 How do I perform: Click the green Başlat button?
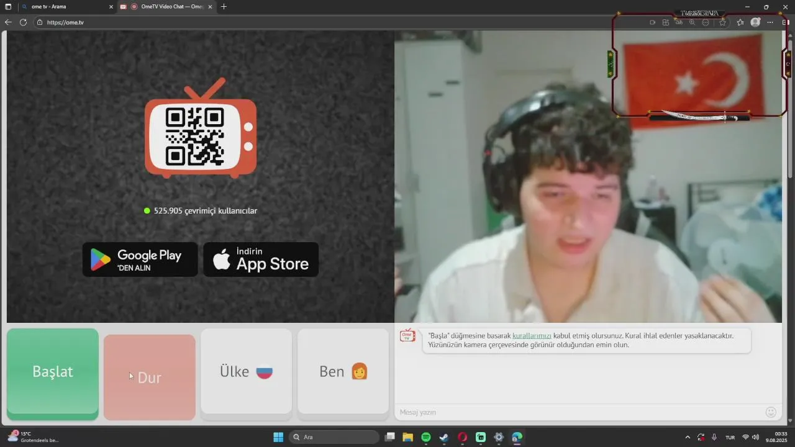tap(53, 374)
